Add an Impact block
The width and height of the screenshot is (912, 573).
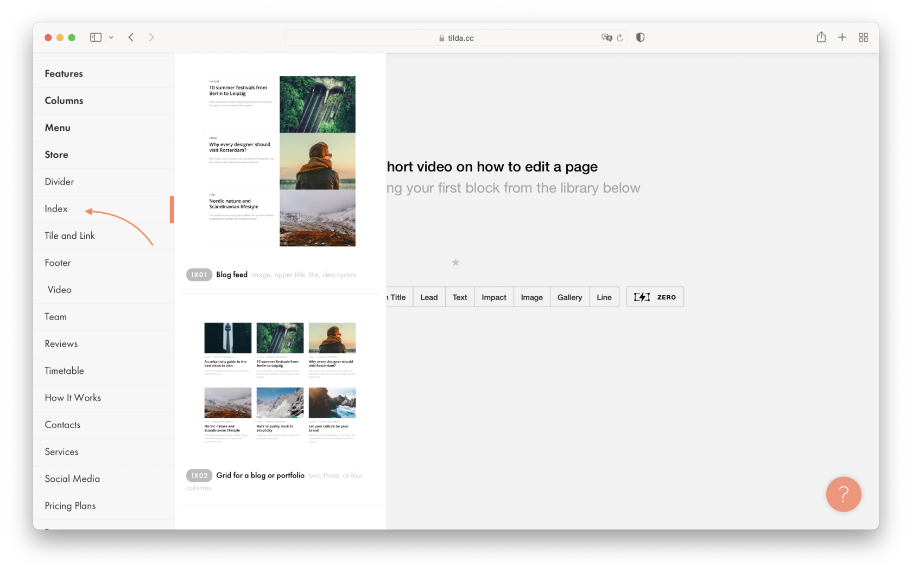[x=494, y=297]
